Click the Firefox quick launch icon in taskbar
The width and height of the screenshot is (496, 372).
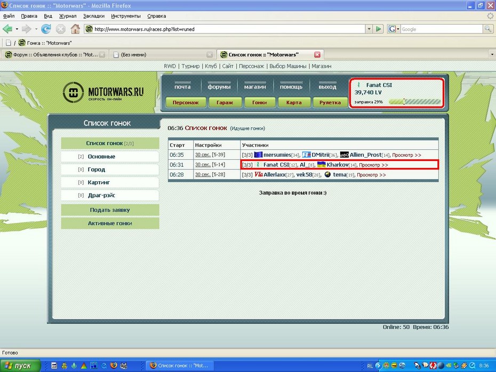click(x=114, y=366)
